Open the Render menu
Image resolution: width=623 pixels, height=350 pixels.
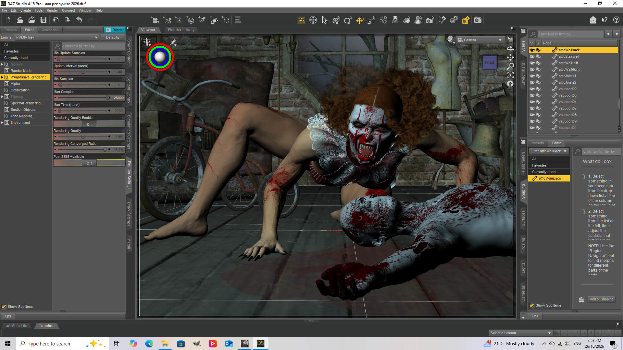(52, 10)
